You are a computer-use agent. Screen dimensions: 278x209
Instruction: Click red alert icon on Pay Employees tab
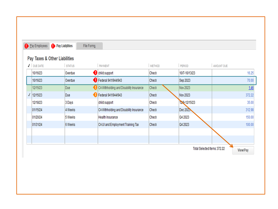pyautogui.click(x=26, y=46)
